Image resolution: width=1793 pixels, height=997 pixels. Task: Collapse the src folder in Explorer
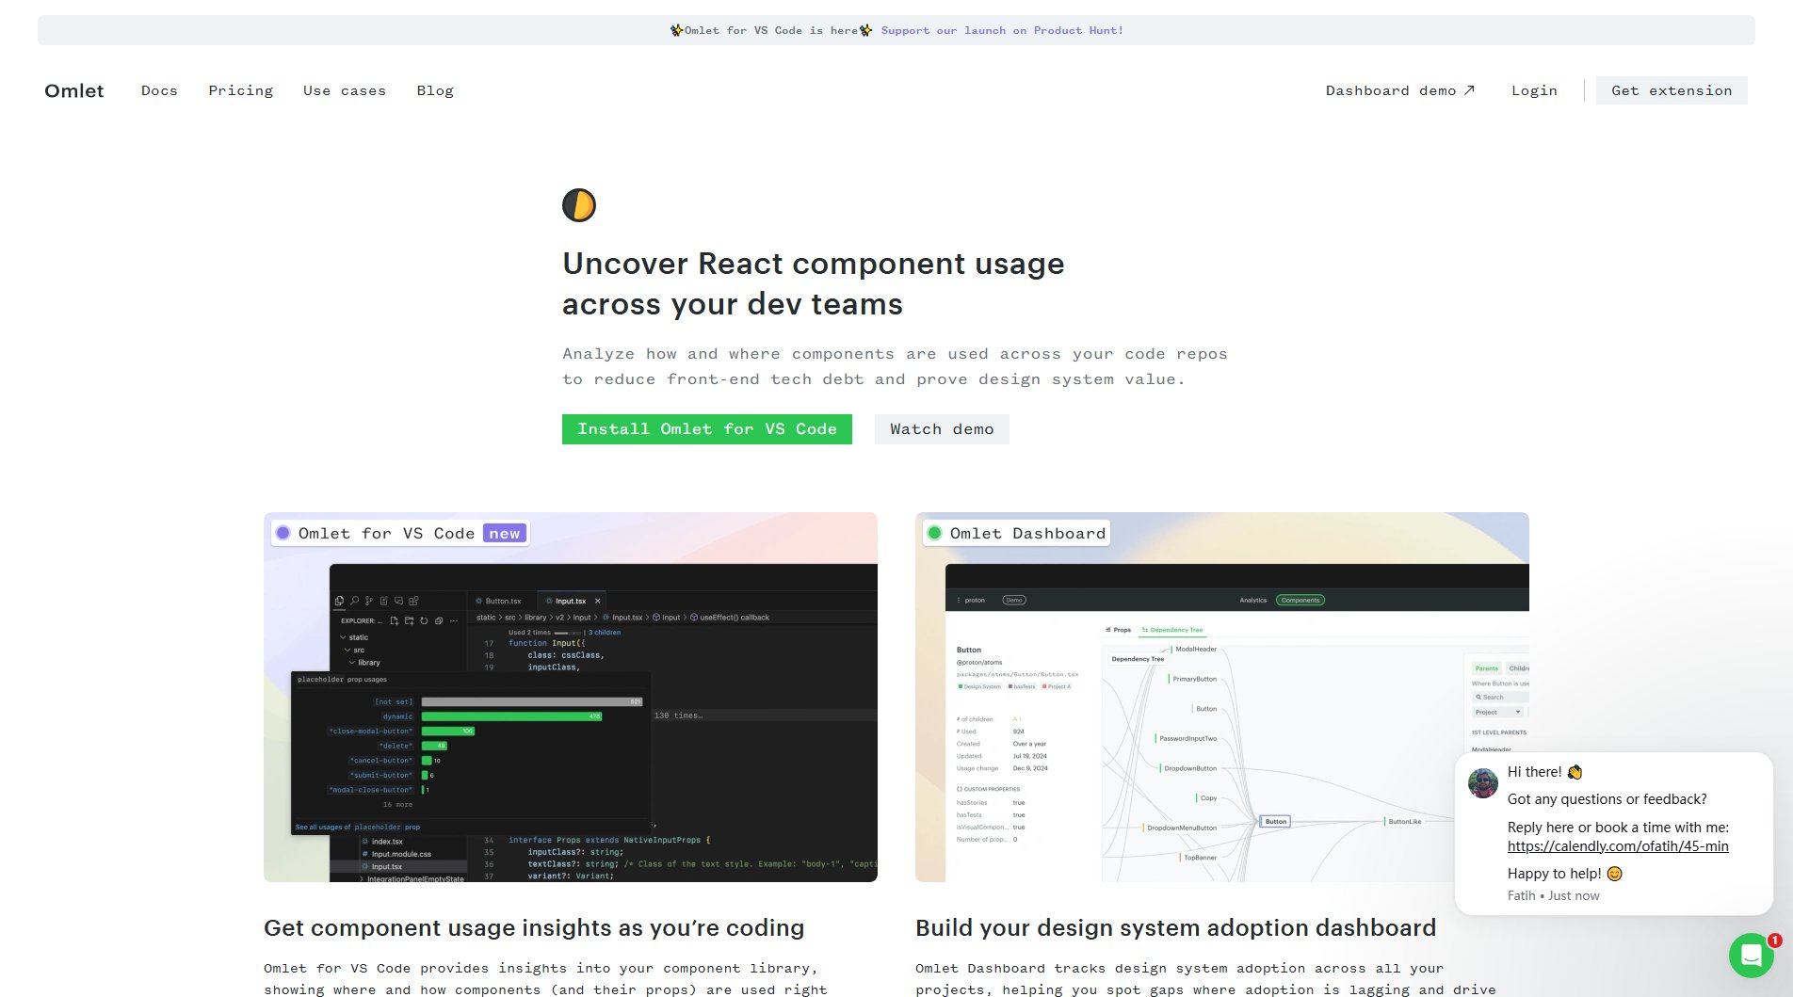[347, 650]
